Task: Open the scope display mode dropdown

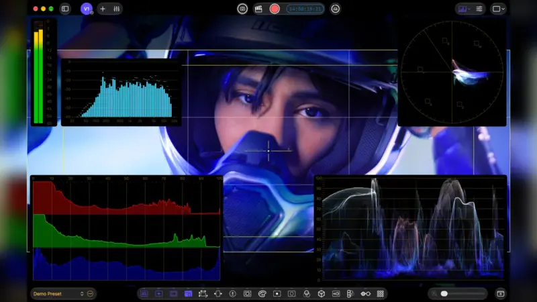Action: [464, 9]
